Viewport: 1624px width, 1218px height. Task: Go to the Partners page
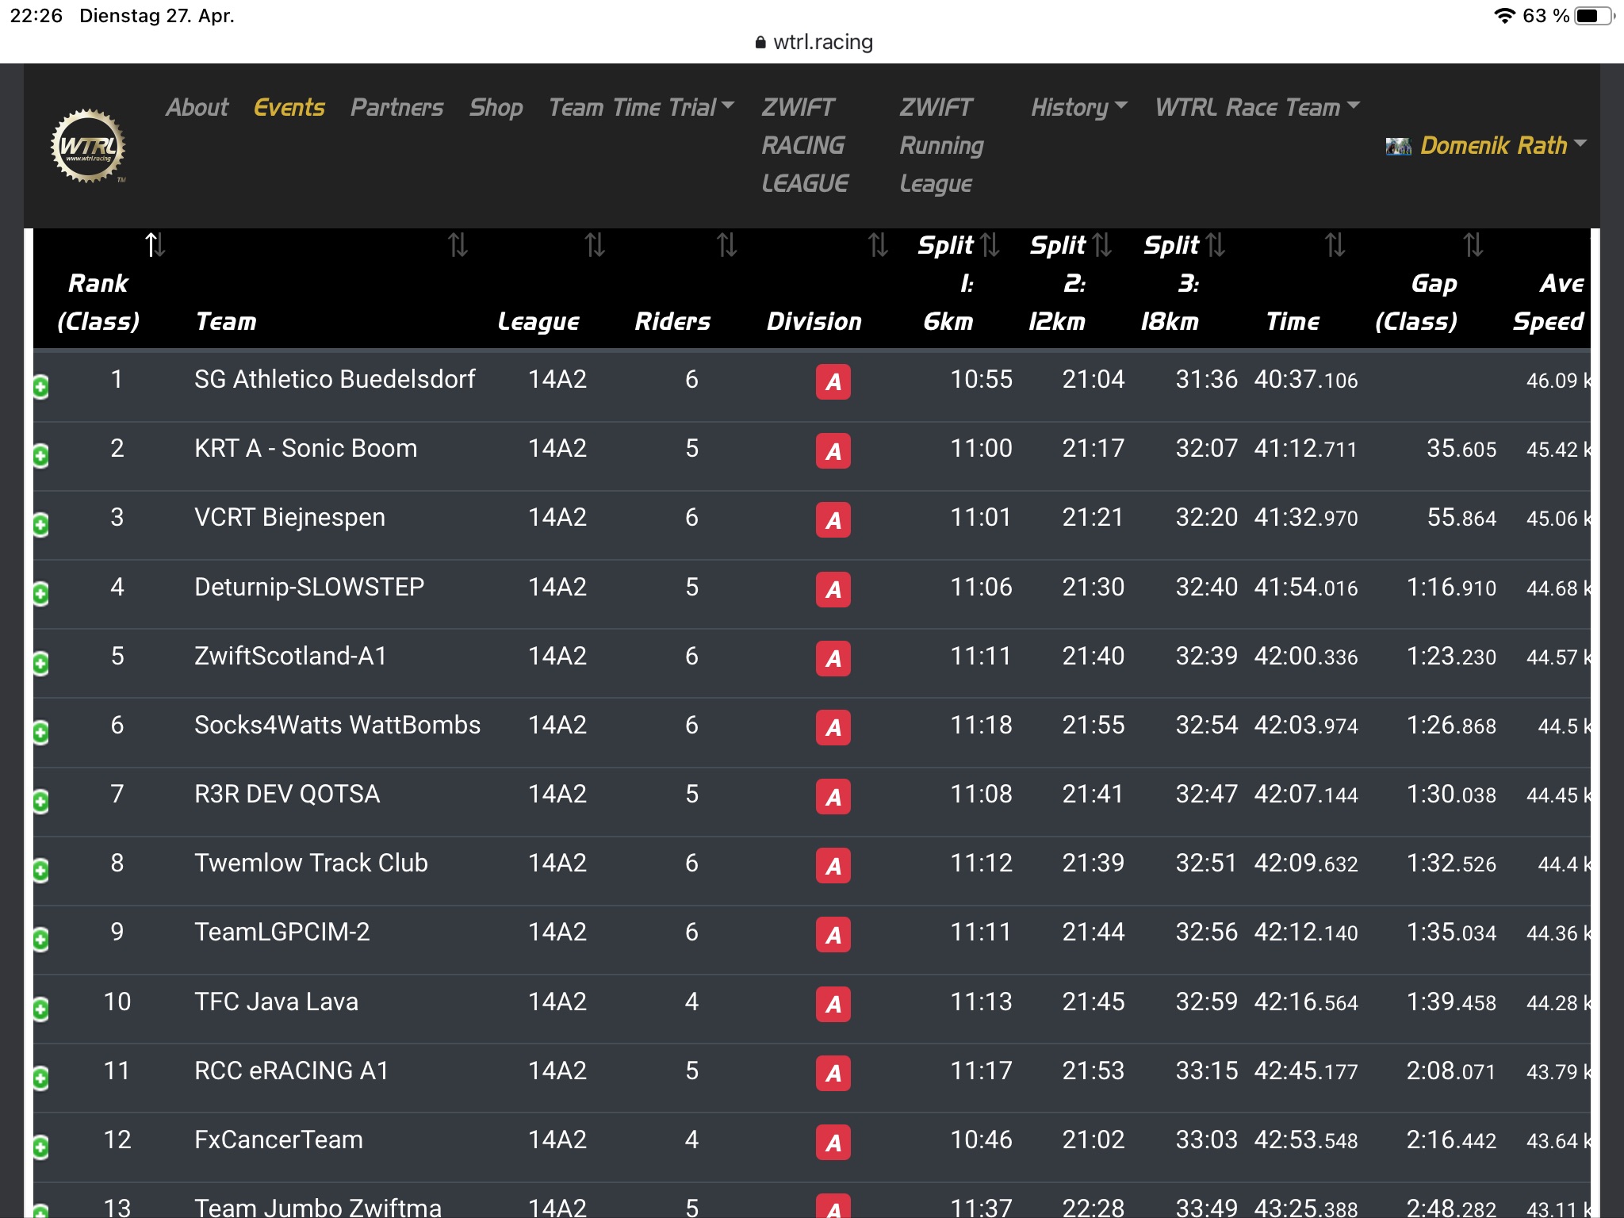pos(396,107)
